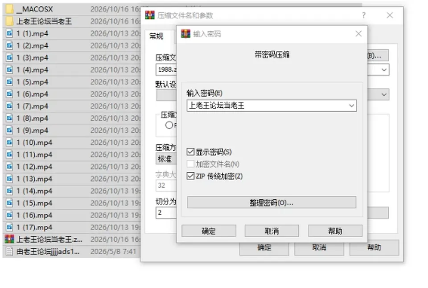This screenshot has width=428, height=288.
Task: Click 取消 in the 压缩文件名和参数 dialog
Action: coord(319,247)
